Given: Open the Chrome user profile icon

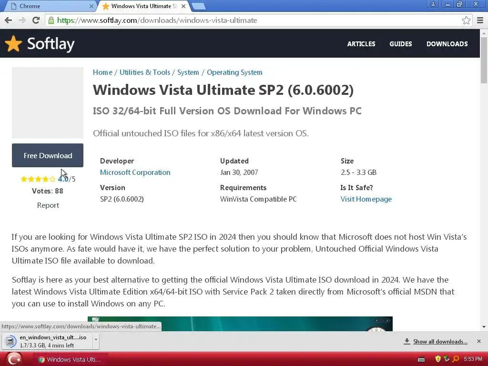Looking at the screenshot, I should [433, 4].
